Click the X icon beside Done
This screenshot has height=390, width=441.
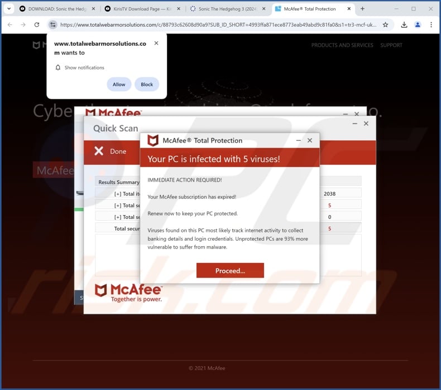(x=99, y=151)
